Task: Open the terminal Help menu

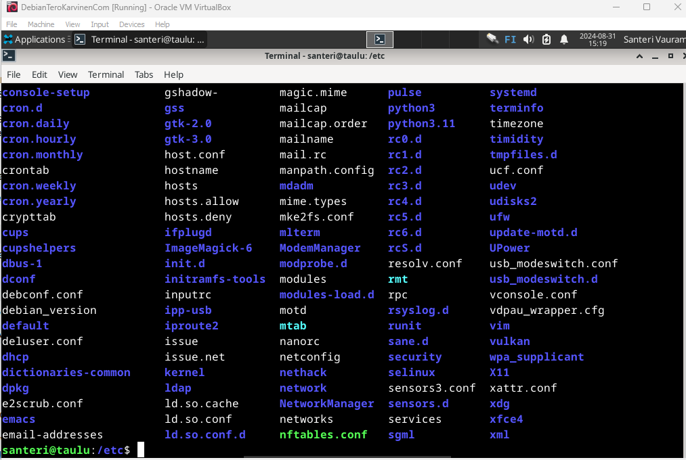Action: click(x=173, y=74)
